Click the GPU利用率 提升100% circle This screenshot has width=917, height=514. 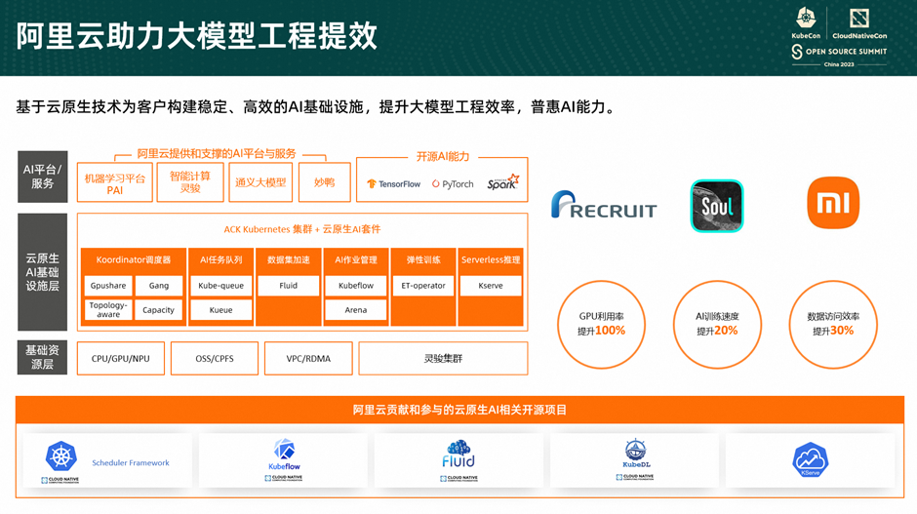pos(601,325)
